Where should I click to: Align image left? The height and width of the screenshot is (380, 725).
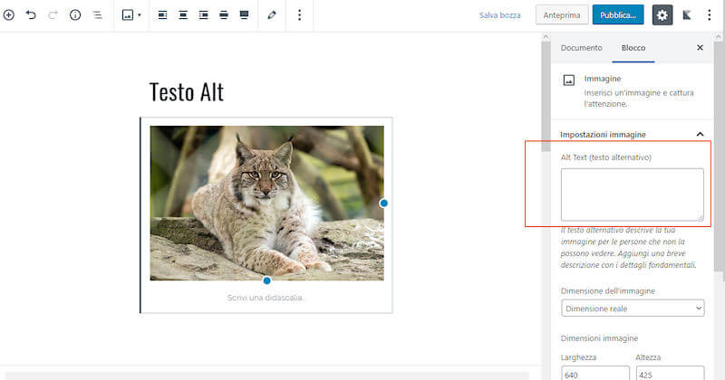[x=162, y=15]
